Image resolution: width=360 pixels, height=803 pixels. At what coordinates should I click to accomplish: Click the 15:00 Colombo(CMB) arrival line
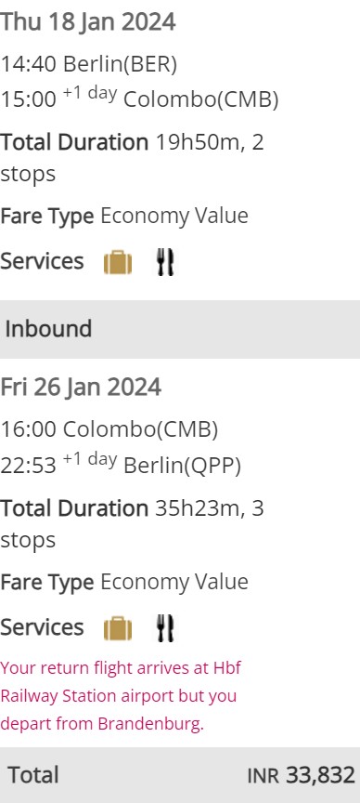tap(139, 99)
